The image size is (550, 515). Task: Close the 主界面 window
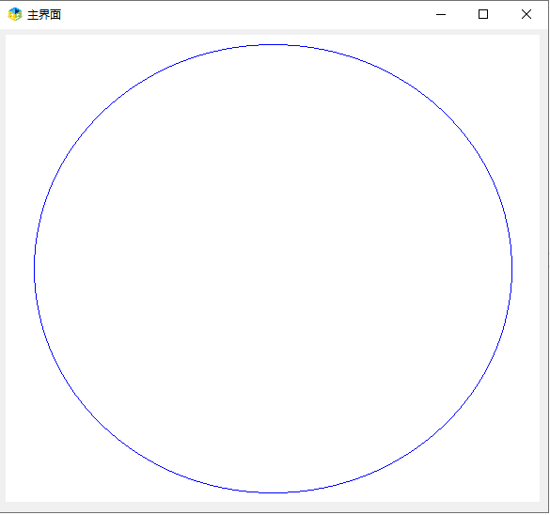point(526,14)
